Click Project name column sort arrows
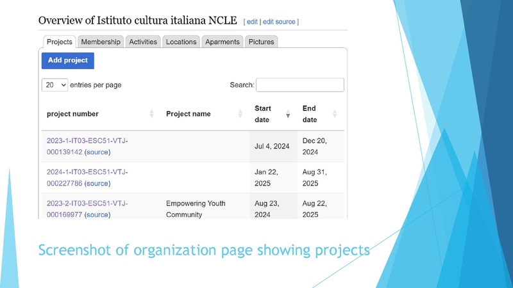 pyautogui.click(x=240, y=114)
